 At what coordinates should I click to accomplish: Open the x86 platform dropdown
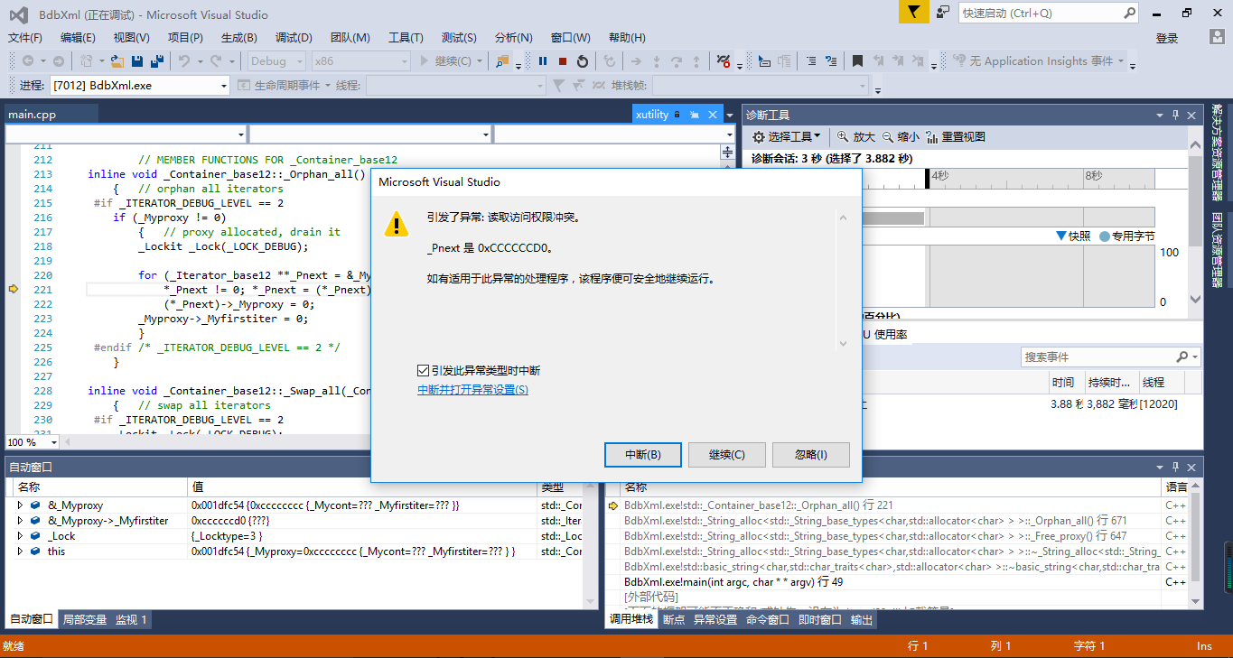360,61
